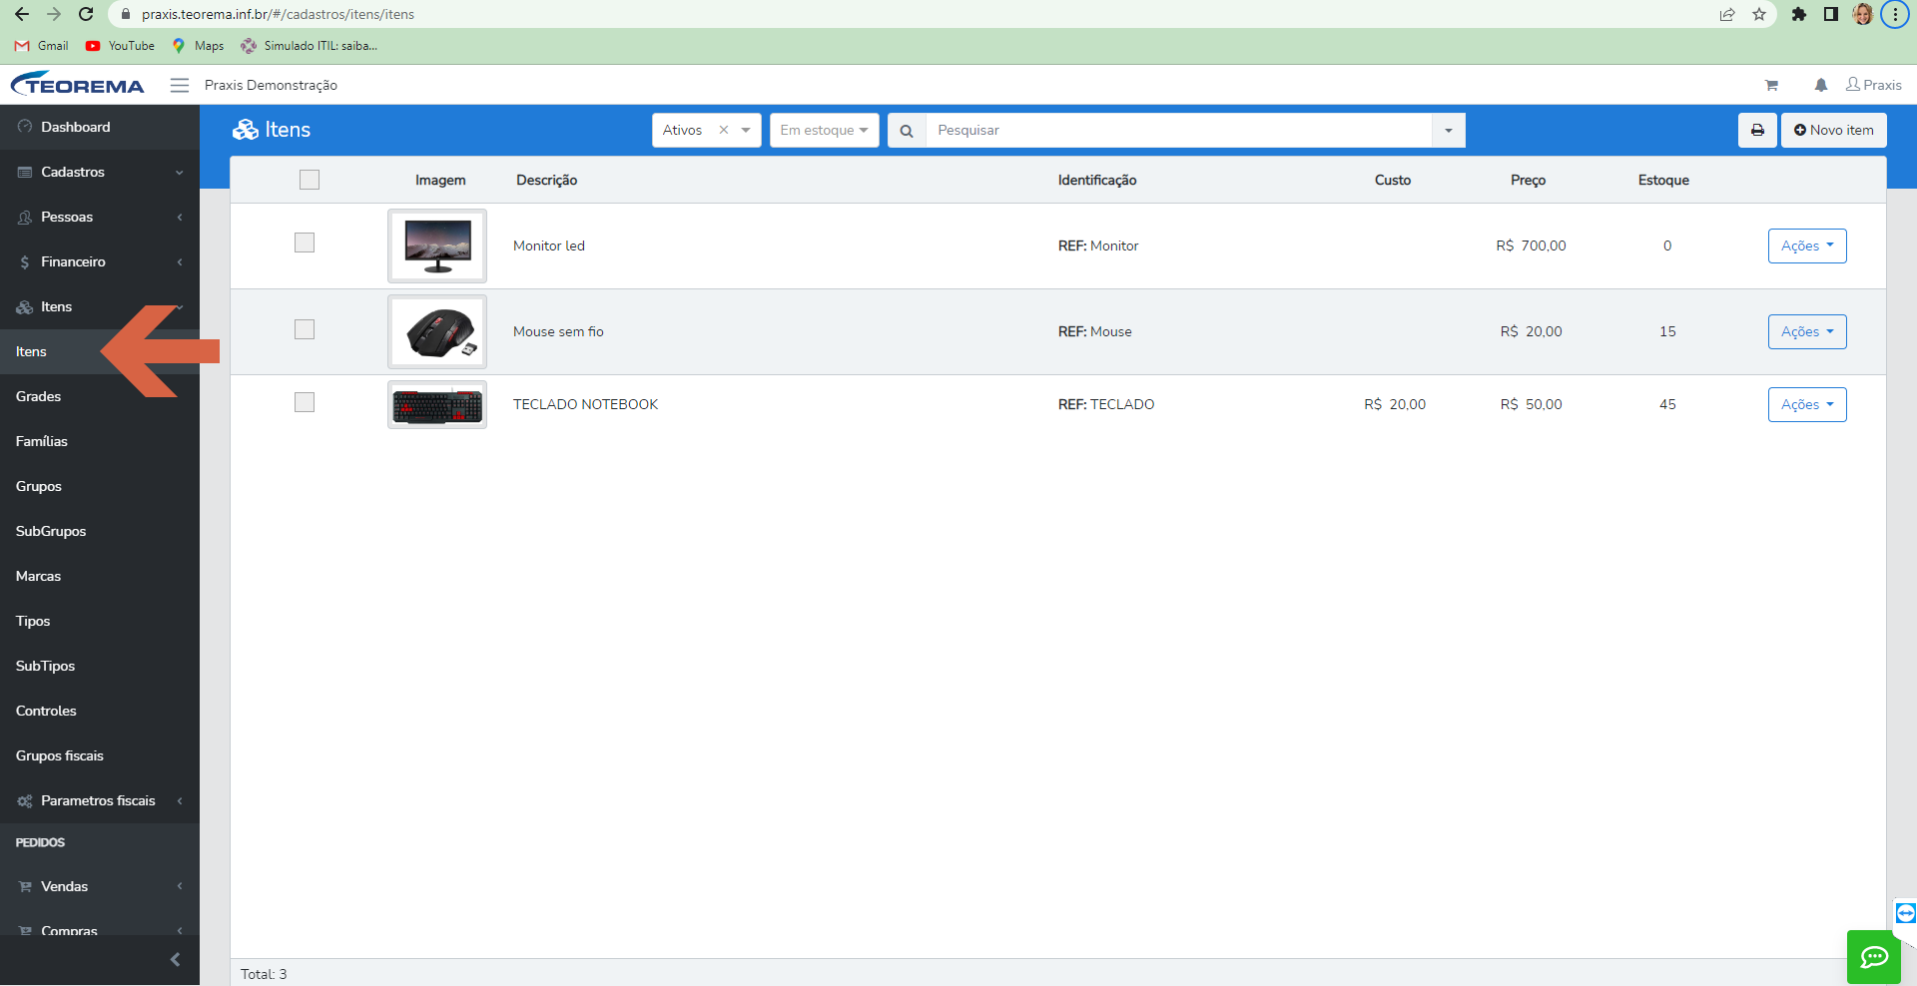Click the Custo column header
Image resolution: width=1917 pixels, height=986 pixels.
pos(1392,181)
